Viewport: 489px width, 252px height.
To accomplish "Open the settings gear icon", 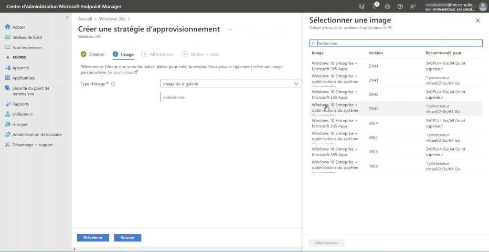I will click(387, 6).
